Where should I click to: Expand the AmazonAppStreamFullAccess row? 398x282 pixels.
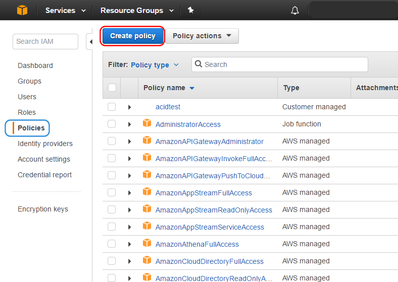(129, 193)
